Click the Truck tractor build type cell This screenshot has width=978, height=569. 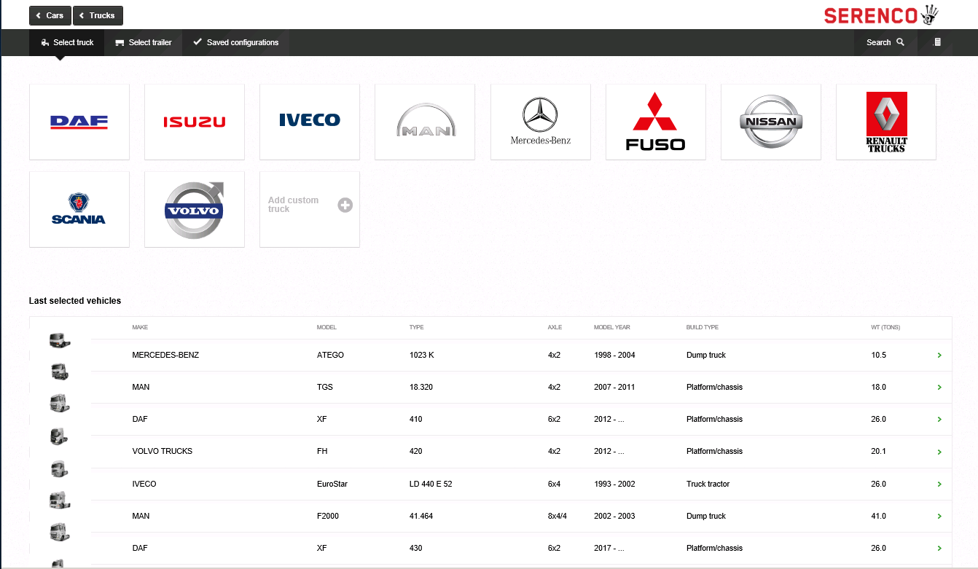(x=708, y=484)
